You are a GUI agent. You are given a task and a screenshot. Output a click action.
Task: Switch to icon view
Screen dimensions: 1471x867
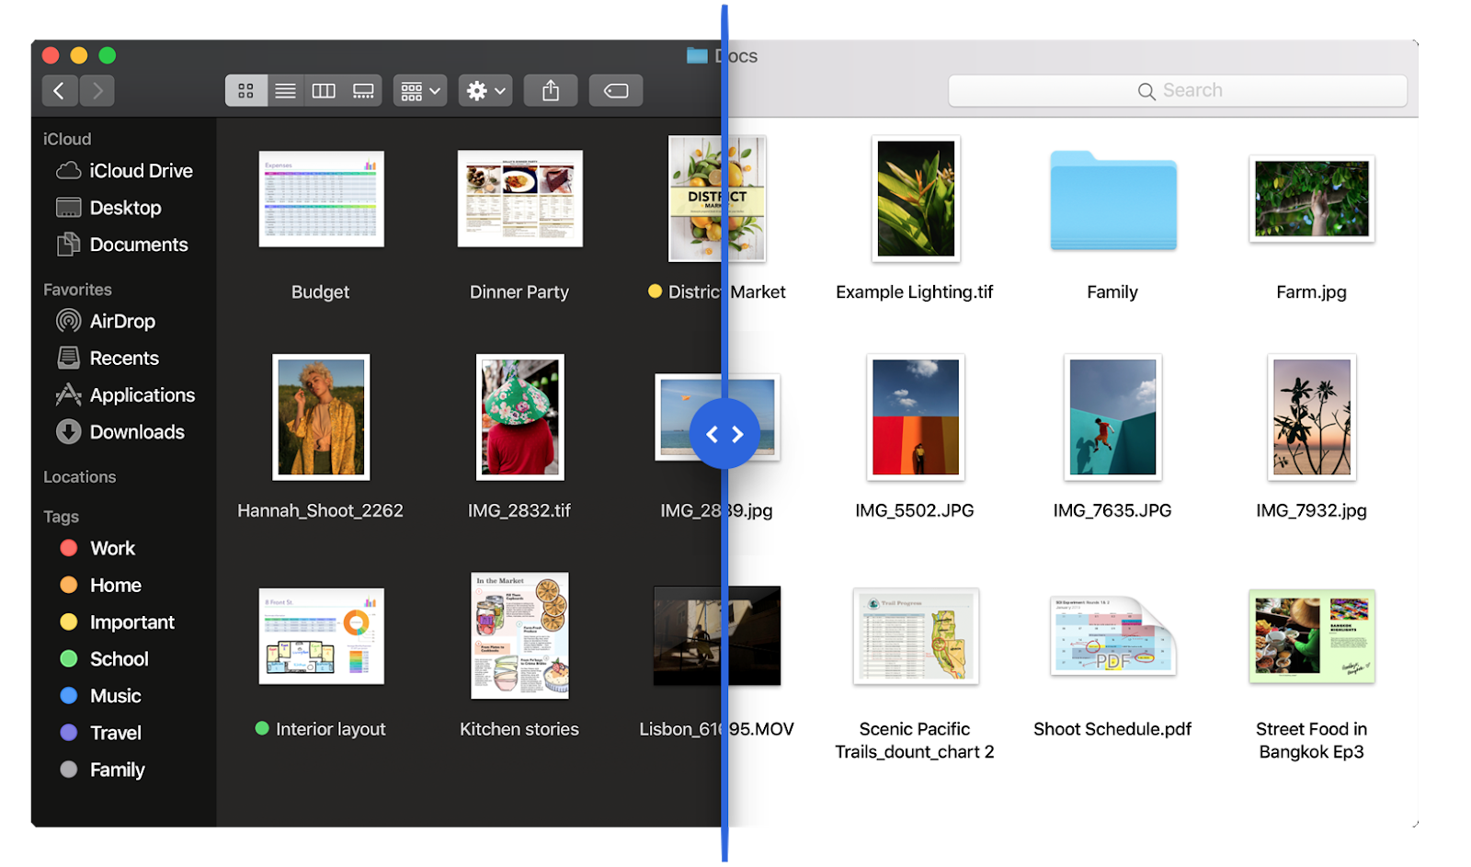(x=245, y=90)
